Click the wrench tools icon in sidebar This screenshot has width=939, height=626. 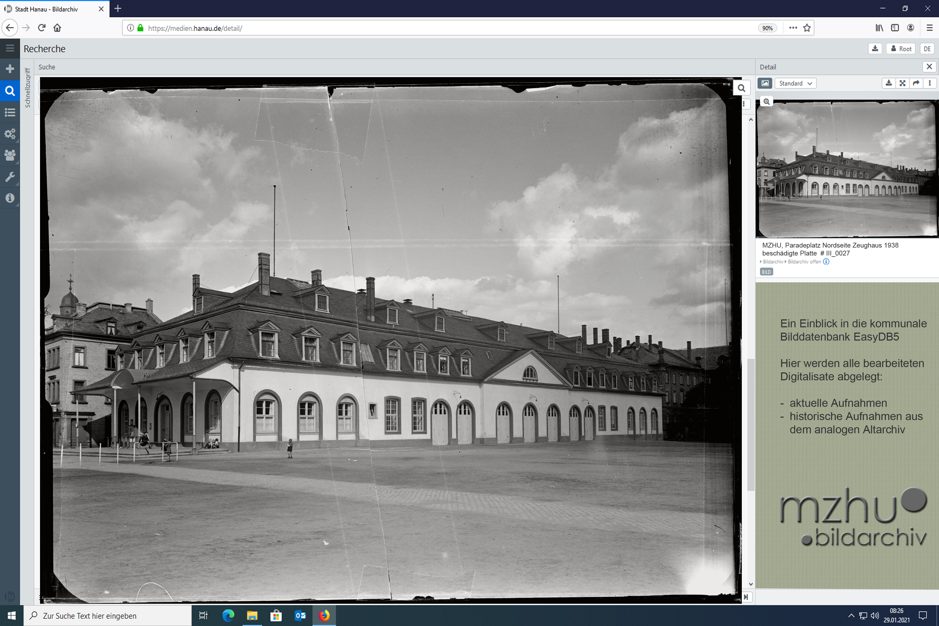click(x=10, y=177)
